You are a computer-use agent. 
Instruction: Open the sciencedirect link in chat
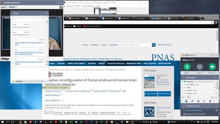click(x=29, y=53)
